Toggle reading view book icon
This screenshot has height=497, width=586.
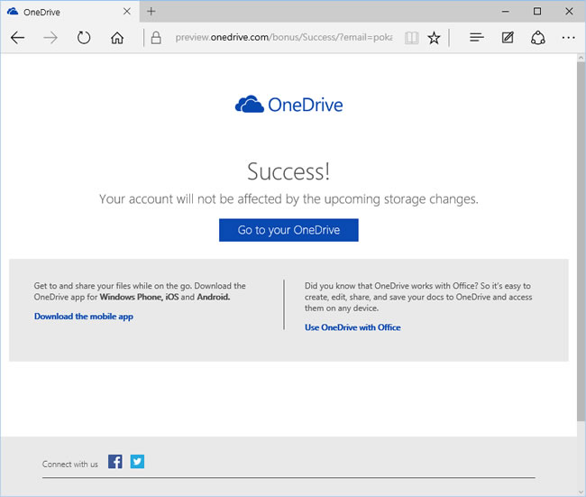[x=411, y=38]
